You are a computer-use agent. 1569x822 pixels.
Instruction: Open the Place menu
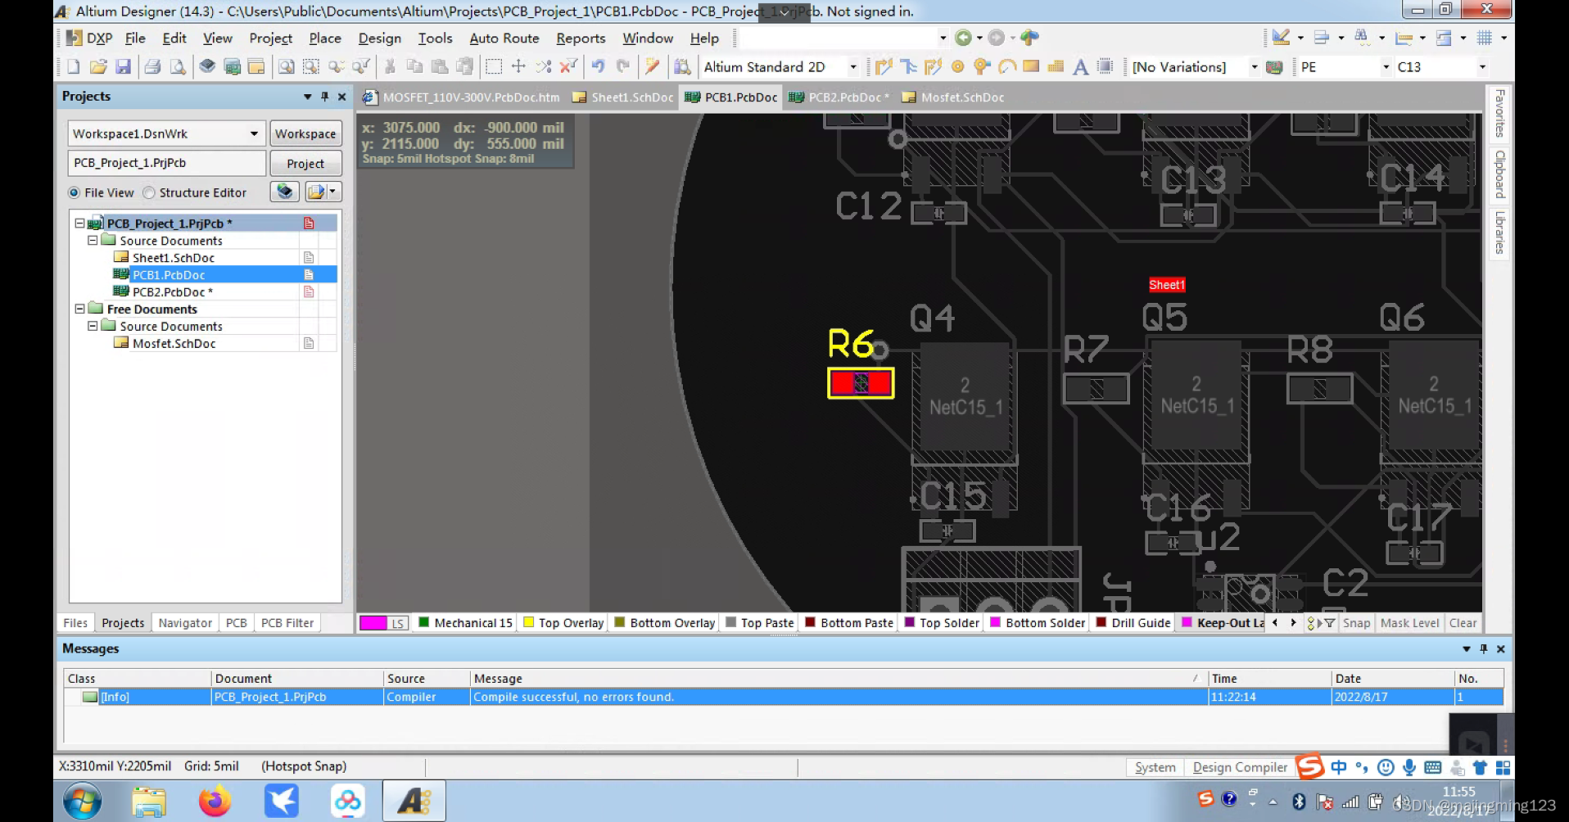coord(325,38)
